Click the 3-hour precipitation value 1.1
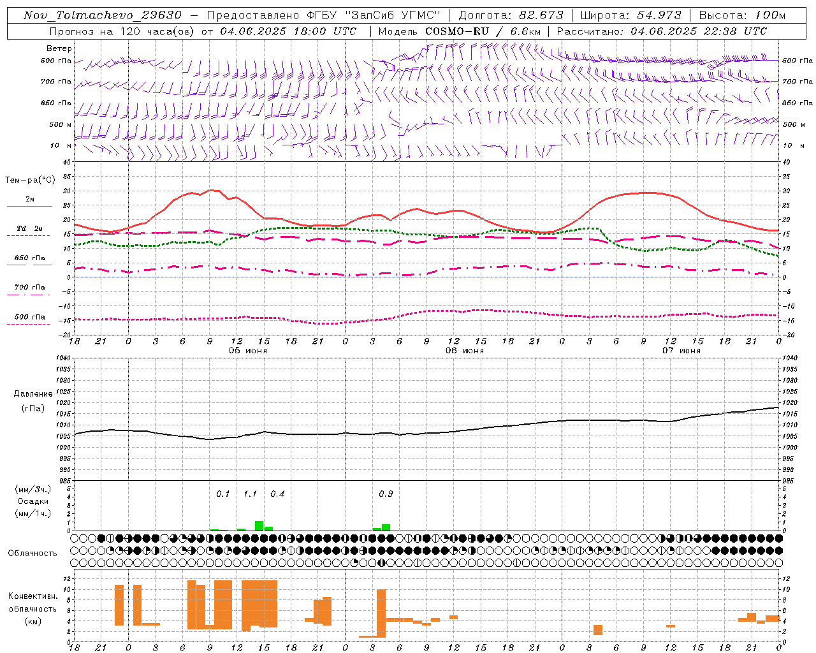This screenshot has height=653, width=816. pyautogui.click(x=250, y=494)
